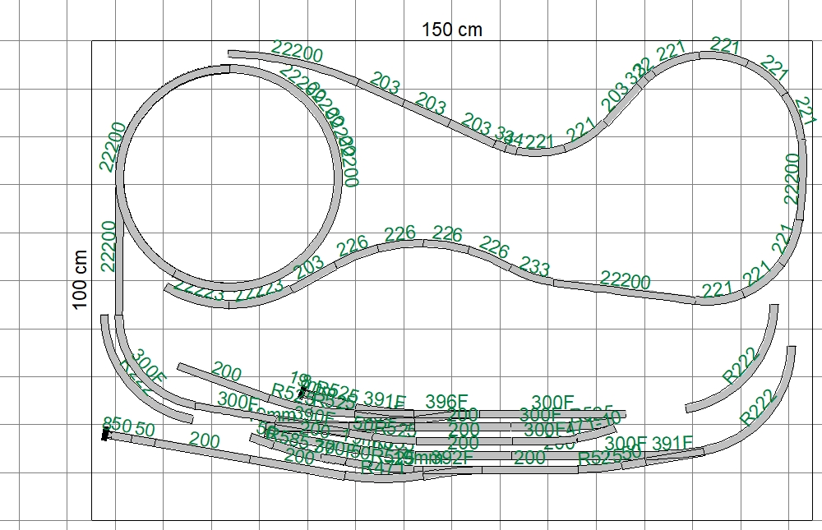Click the 850 track label
This screenshot has width=822, height=530.
[117, 426]
